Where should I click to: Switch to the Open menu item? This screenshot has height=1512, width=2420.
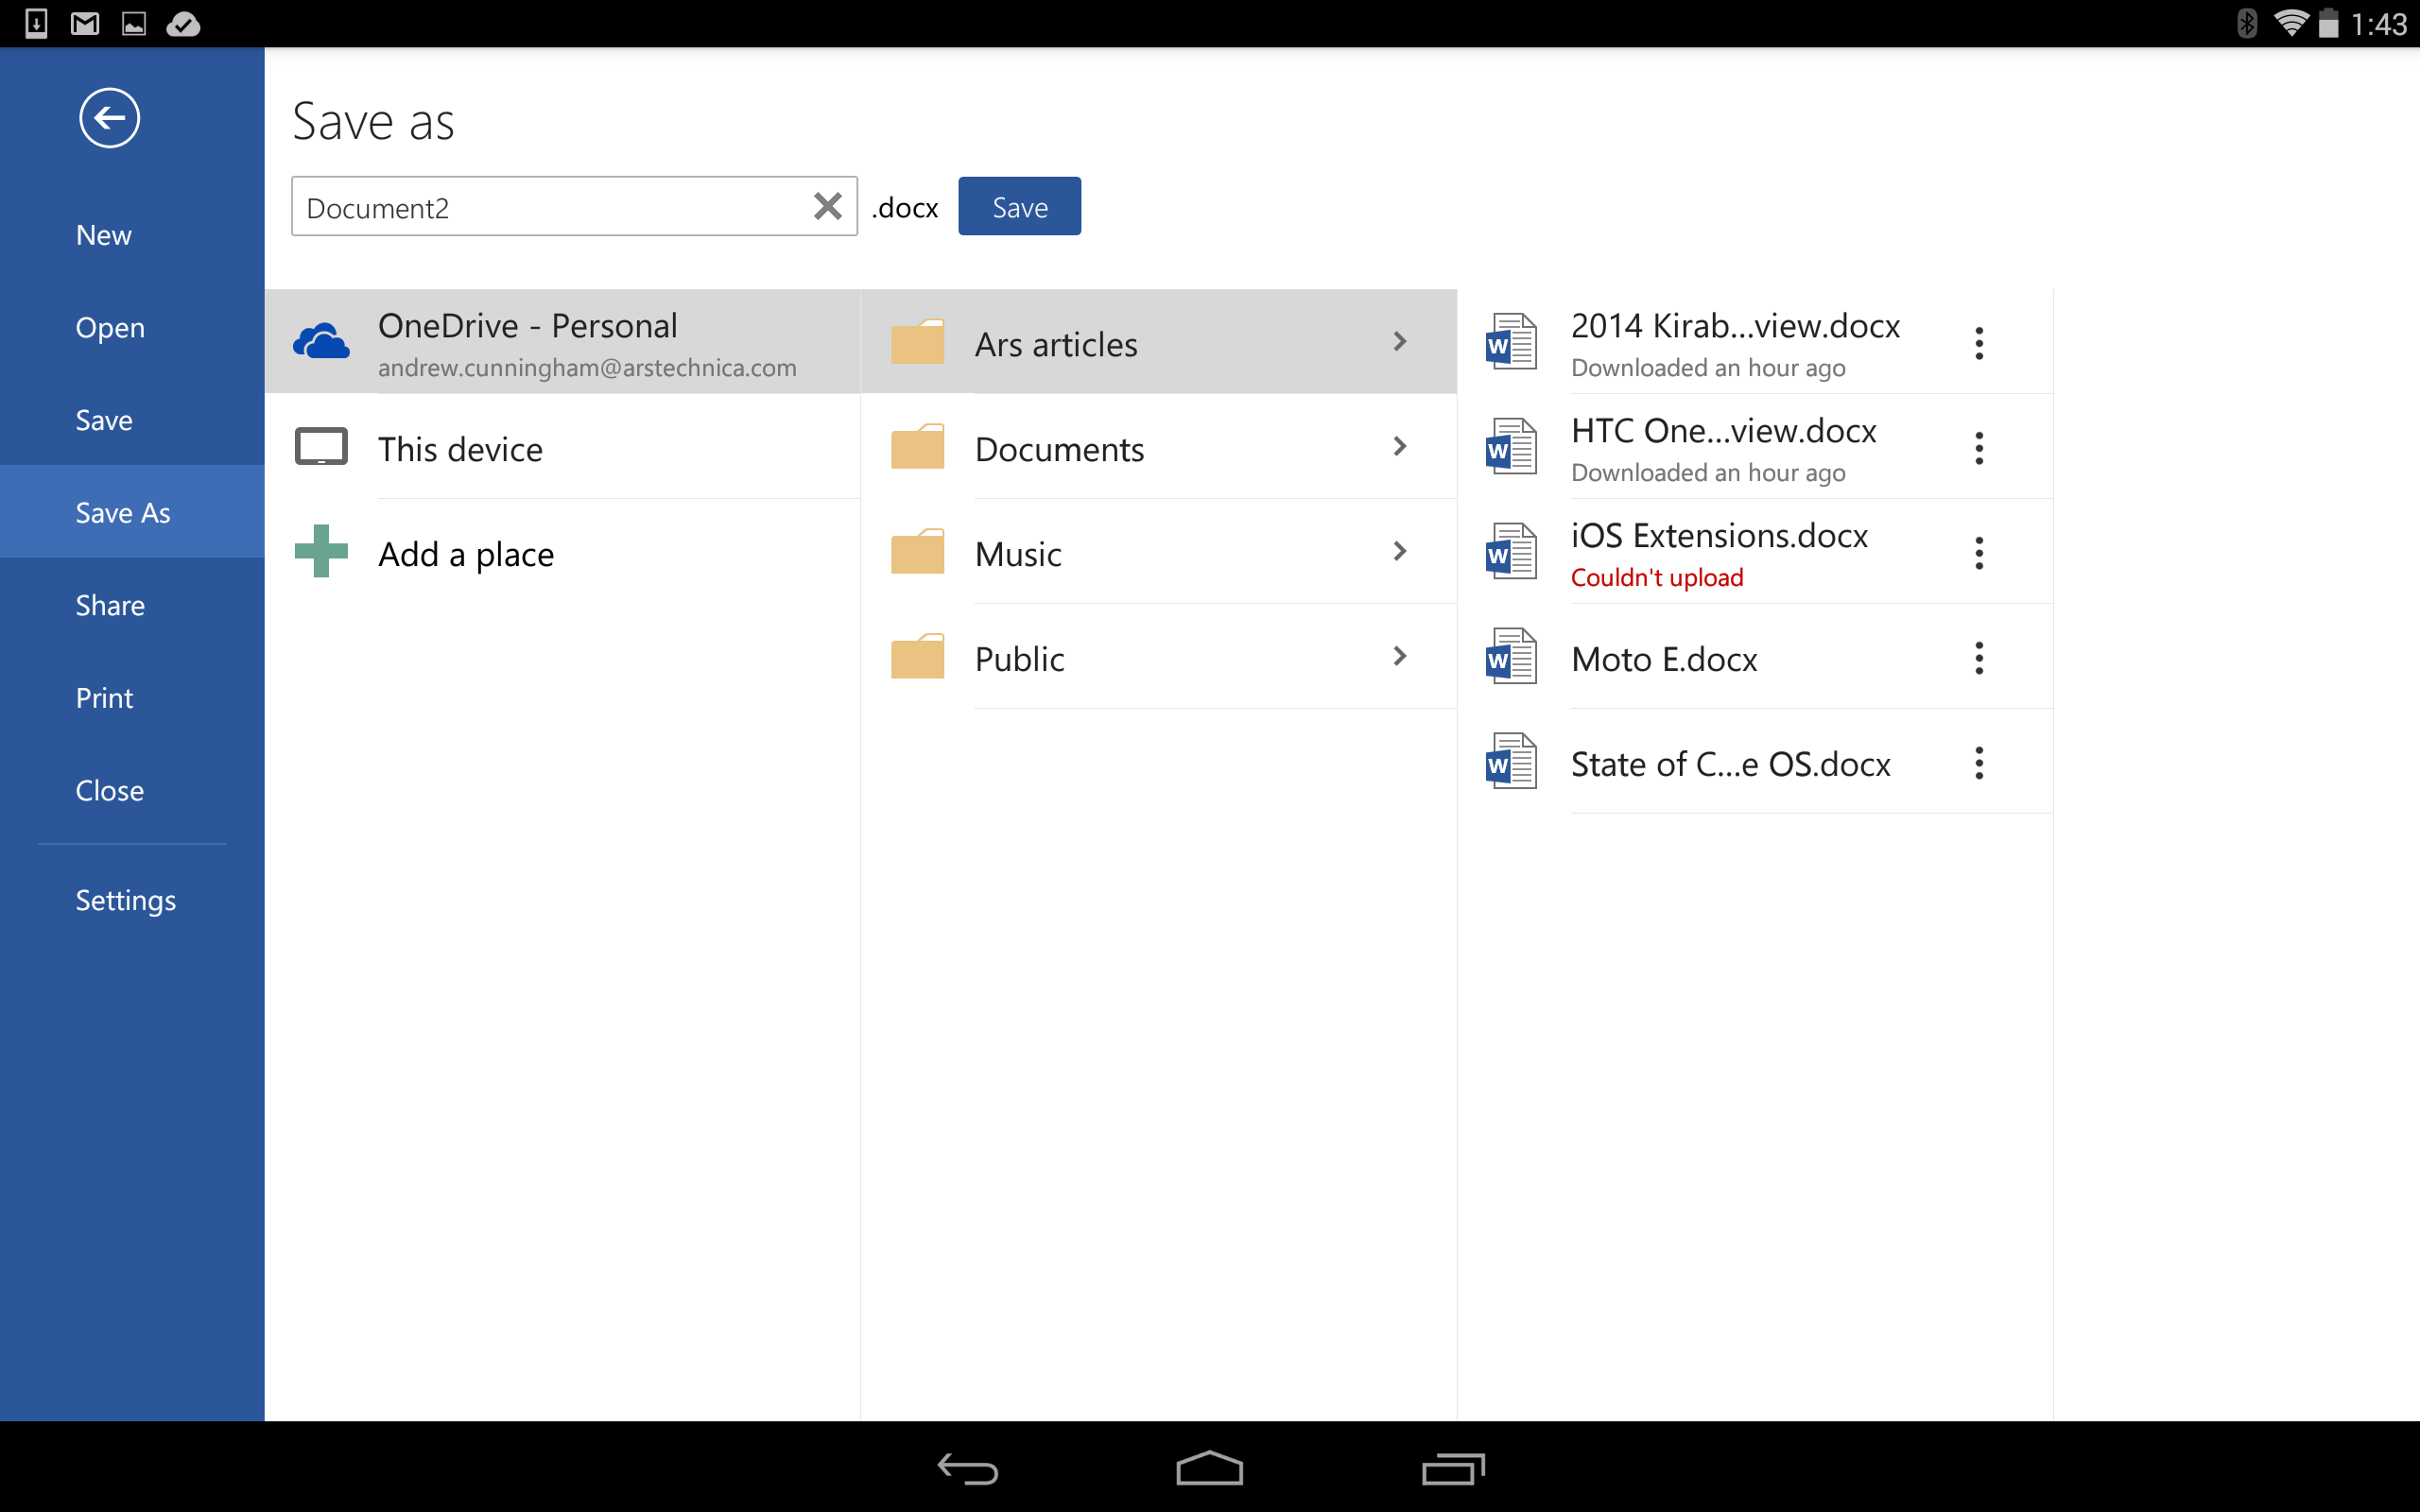[110, 327]
